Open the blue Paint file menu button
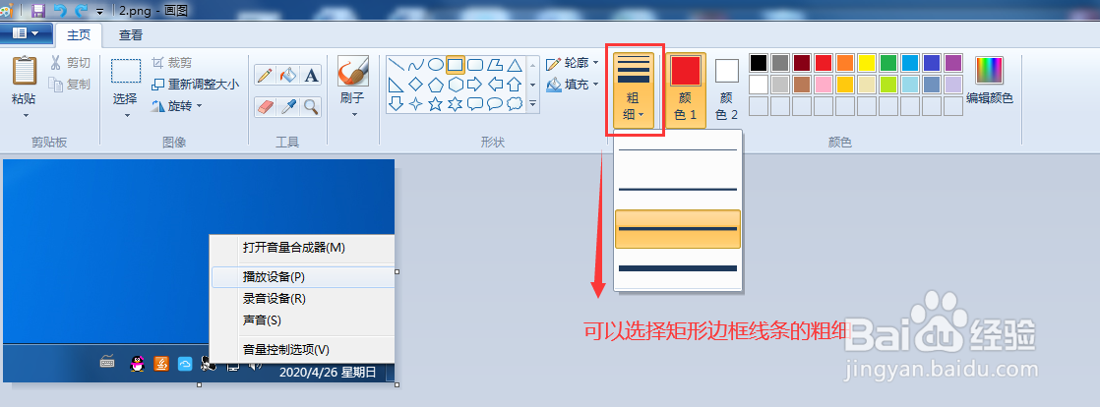1100x407 pixels. 27,32
